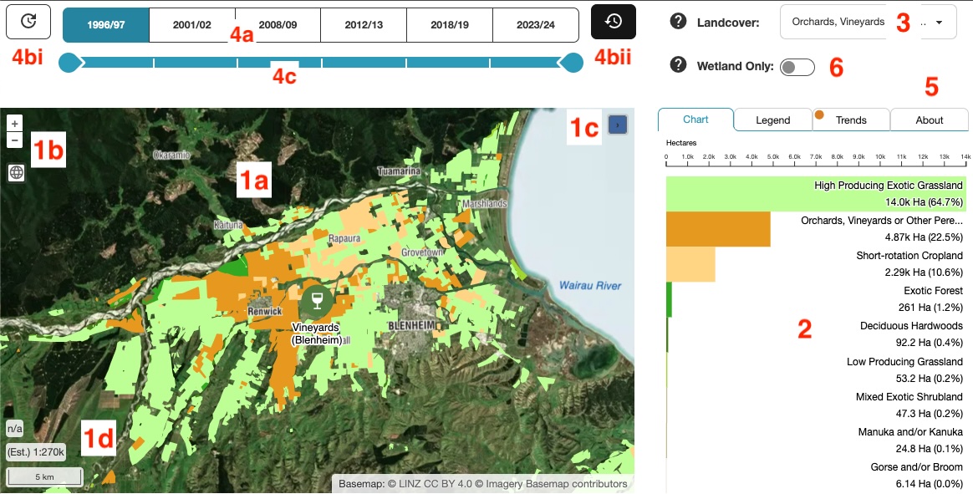Click the black history clock button
This screenshot has width=973, height=494.
[x=614, y=22]
